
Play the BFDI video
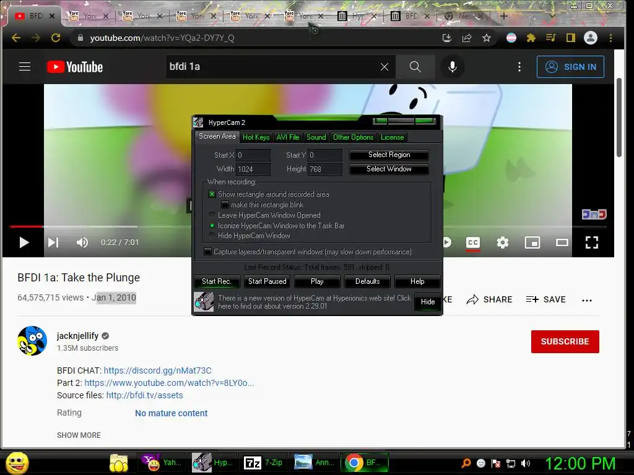[x=24, y=242]
